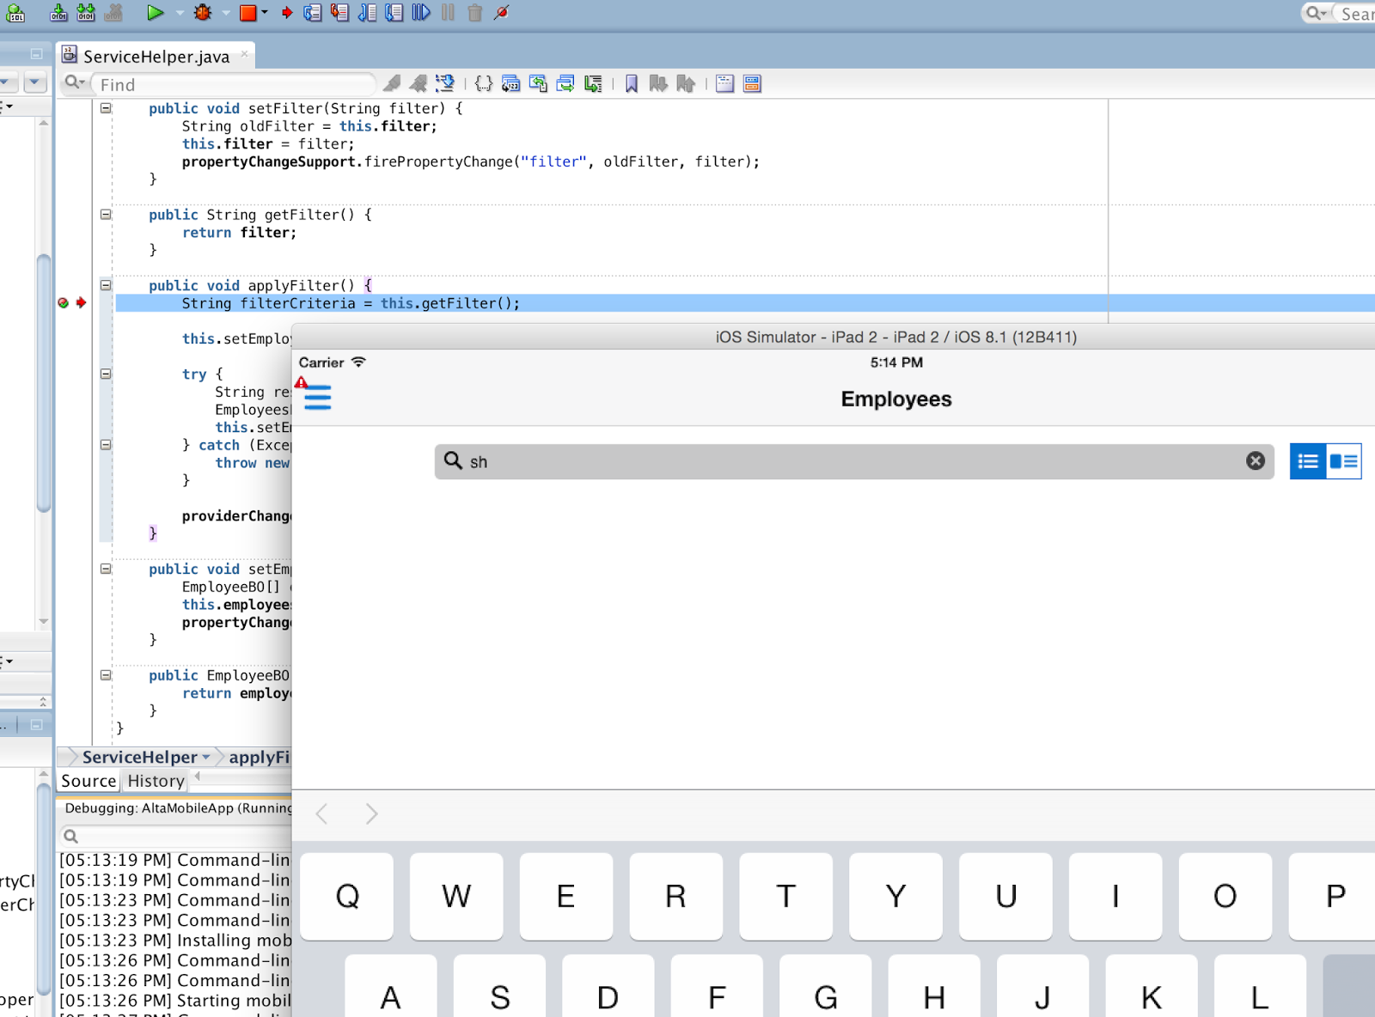Tap the Y key on the simulator keyboard
The image size is (1375, 1017).
coord(896,896)
